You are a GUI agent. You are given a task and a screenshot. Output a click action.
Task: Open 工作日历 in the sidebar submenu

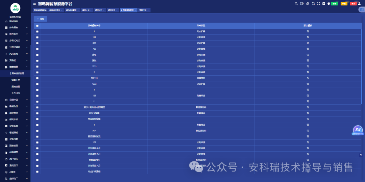click(x=16, y=93)
